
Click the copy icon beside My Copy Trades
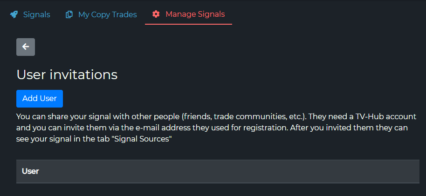pyautogui.click(x=69, y=14)
